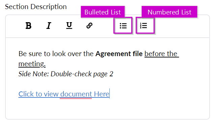Start a numbered list from the toolbar
The image size is (214, 125).
[x=145, y=26]
